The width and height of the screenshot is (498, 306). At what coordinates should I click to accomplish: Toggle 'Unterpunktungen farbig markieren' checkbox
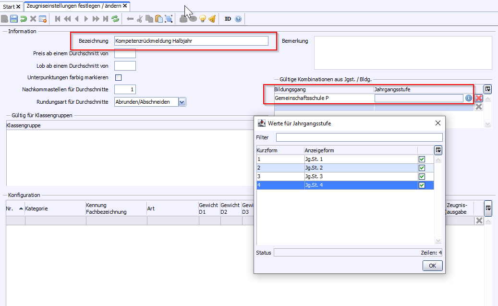tap(119, 77)
